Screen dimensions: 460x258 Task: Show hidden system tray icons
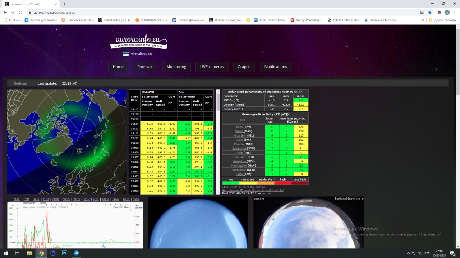(x=408, y=253)
